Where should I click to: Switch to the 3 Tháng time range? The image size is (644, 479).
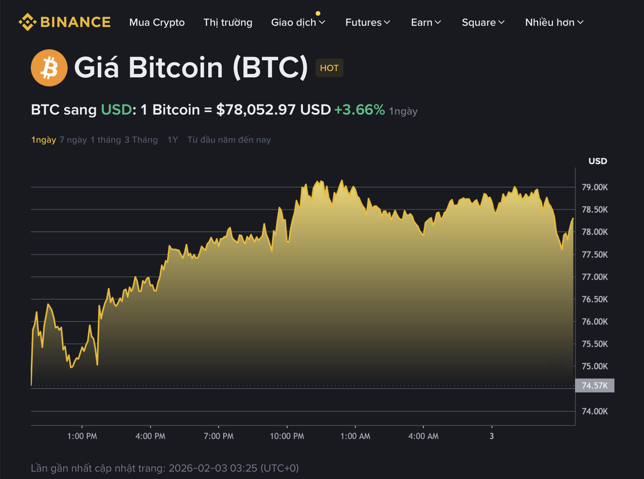(x=141, y=140)
